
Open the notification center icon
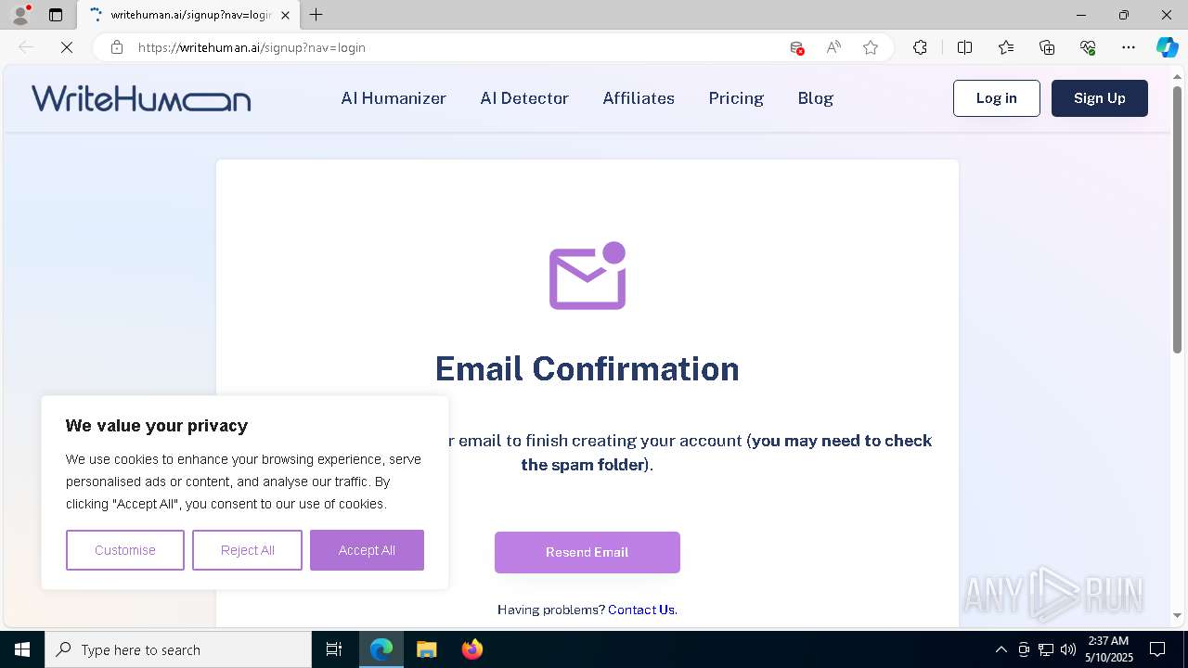1158,649
